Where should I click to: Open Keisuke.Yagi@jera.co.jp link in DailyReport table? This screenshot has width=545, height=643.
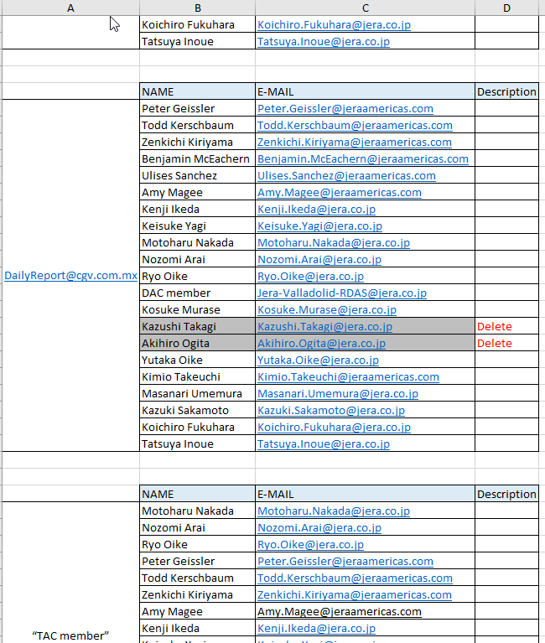(x=319, y=226)
